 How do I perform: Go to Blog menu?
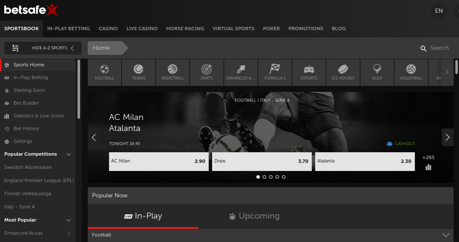[339, 28]
